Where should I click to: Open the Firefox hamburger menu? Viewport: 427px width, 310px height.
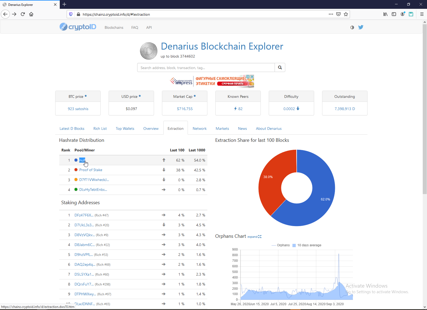(422, 14)
